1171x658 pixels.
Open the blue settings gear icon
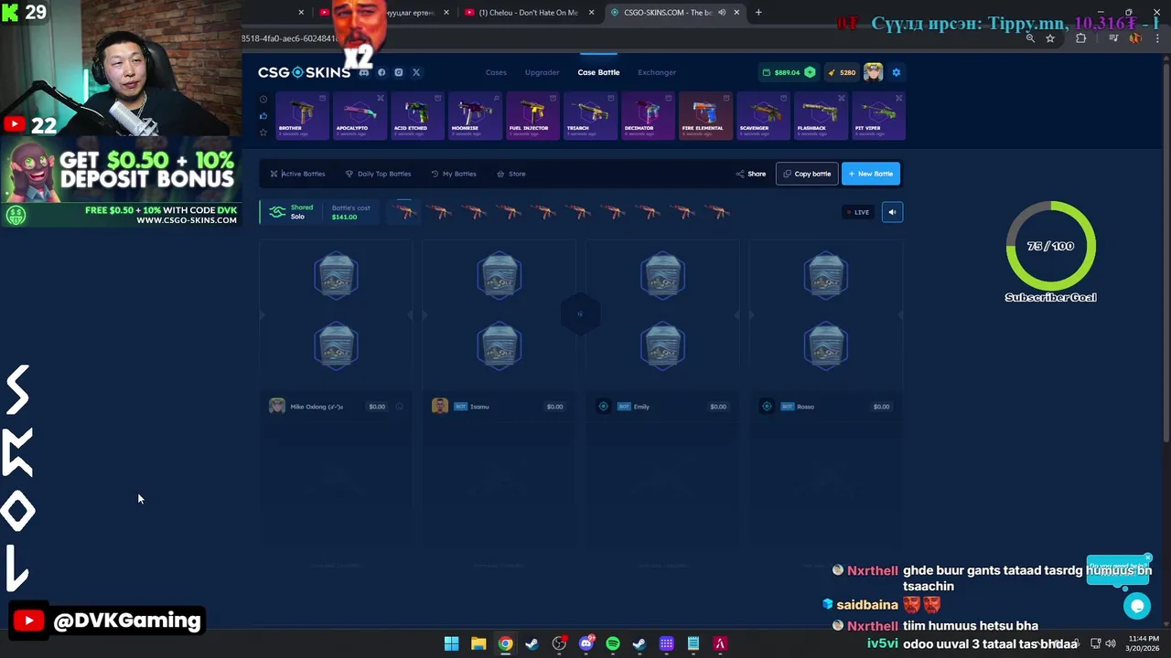[x=896, y=72]
